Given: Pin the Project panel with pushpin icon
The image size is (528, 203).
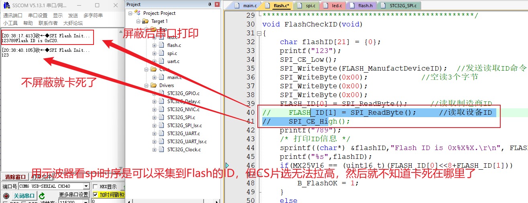Looking at the screenshot, I should click(x=210, y=4).
